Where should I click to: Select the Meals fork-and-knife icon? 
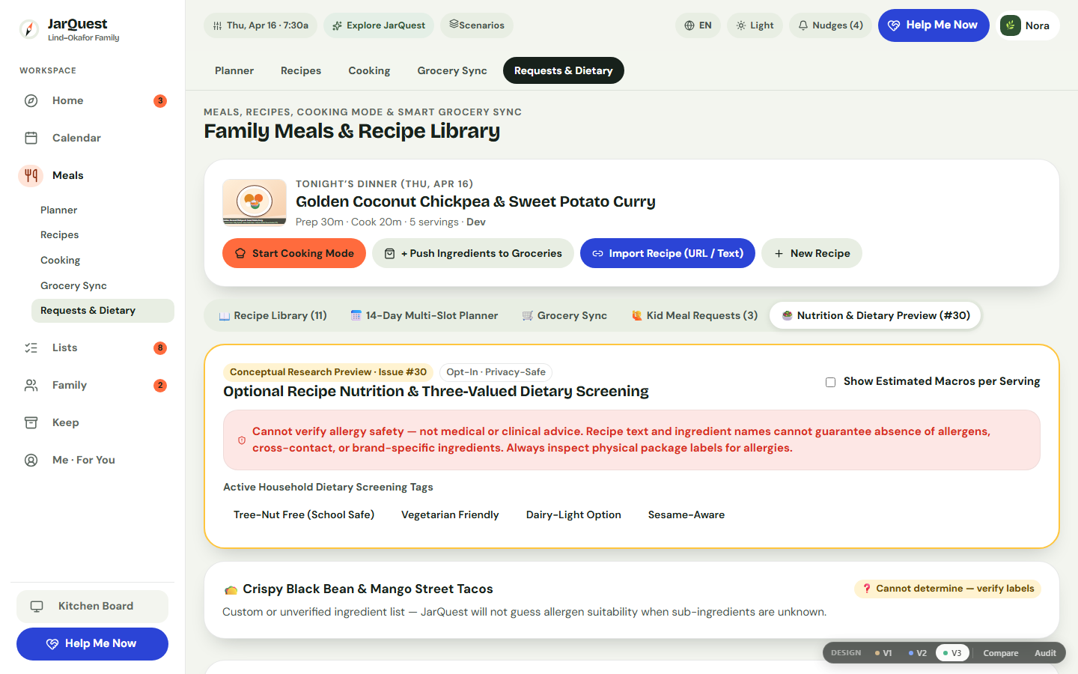[x=31, y=175]
